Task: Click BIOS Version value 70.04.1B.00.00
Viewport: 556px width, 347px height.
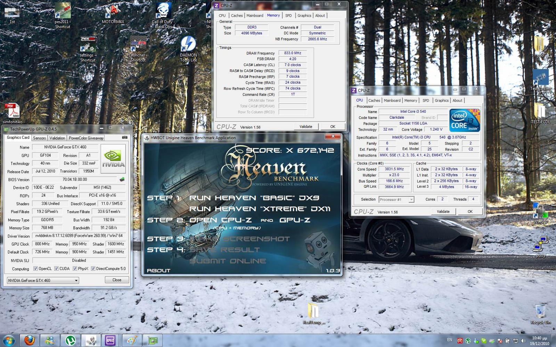Action: [x=75, y=179]
